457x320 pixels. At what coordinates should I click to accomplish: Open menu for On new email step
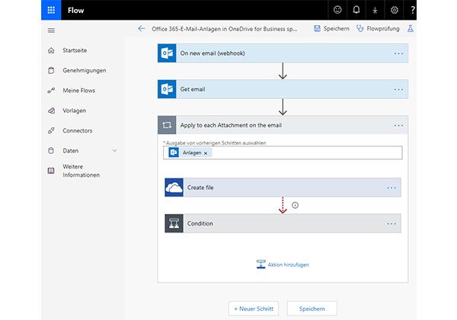[x=398, y=53]
